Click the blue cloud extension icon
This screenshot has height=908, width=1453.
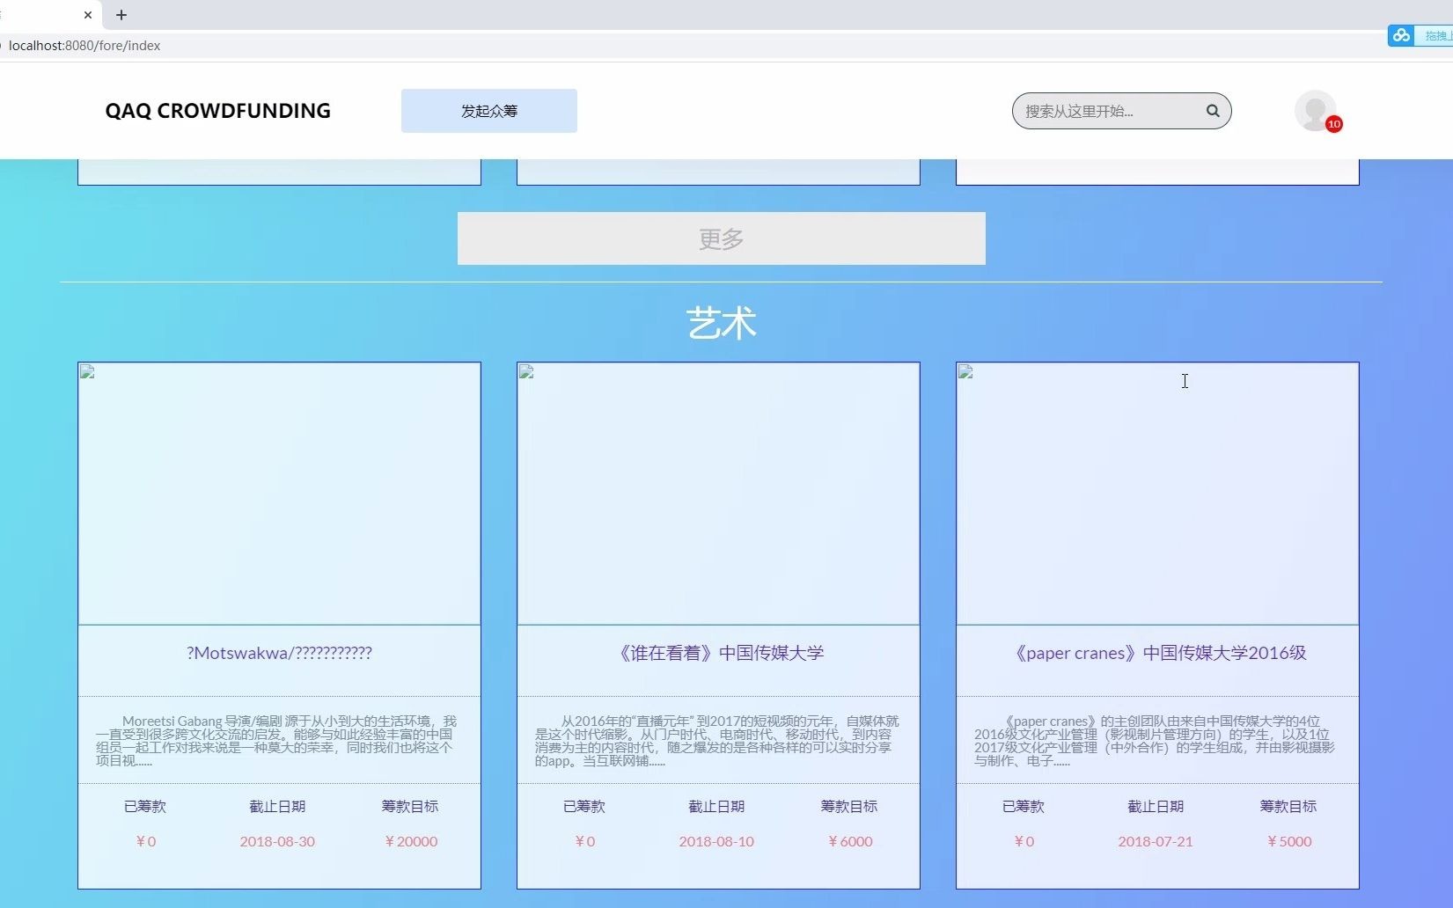pyautogui.click(x=1401, y=35)
